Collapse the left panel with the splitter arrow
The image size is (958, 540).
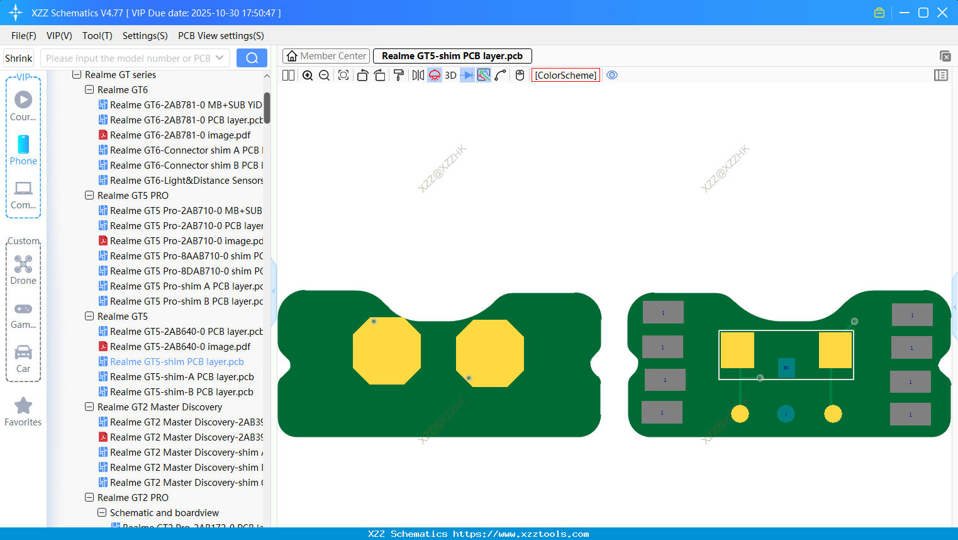[x=274, y=291]
